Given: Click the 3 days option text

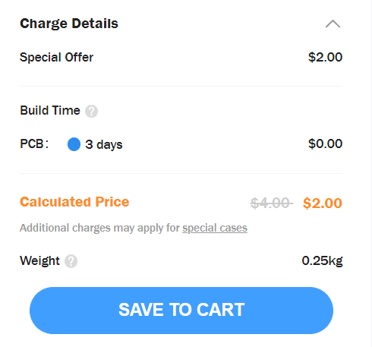Looking at the screenshot, I should [x=104, y=144].
